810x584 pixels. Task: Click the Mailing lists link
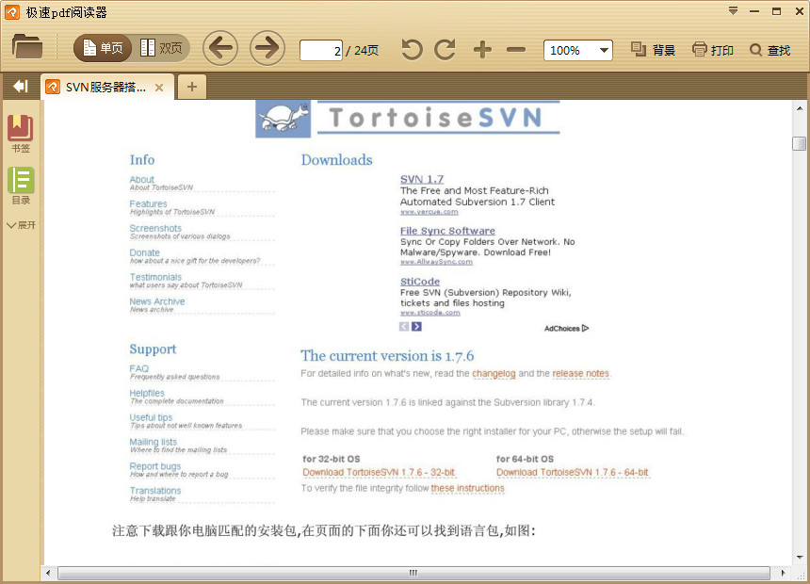(x=153, y=442)
